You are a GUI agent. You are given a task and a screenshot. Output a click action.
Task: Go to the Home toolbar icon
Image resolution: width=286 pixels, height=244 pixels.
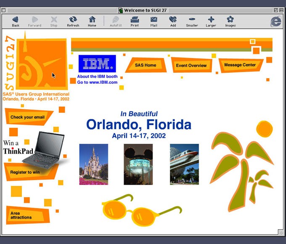(92, 20)
